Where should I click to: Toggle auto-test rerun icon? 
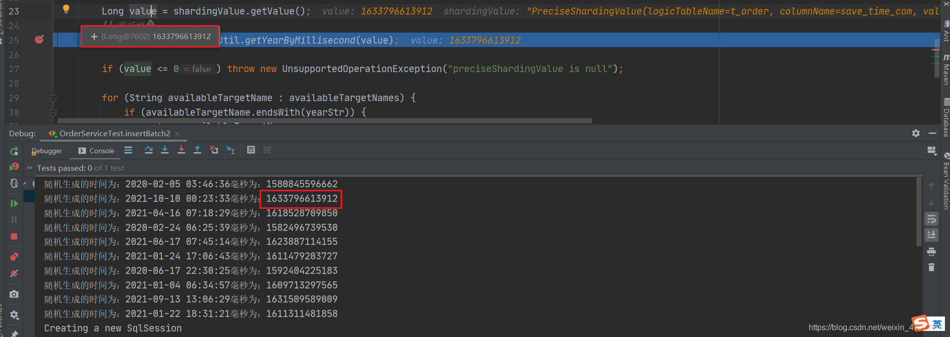pos(14,184)
